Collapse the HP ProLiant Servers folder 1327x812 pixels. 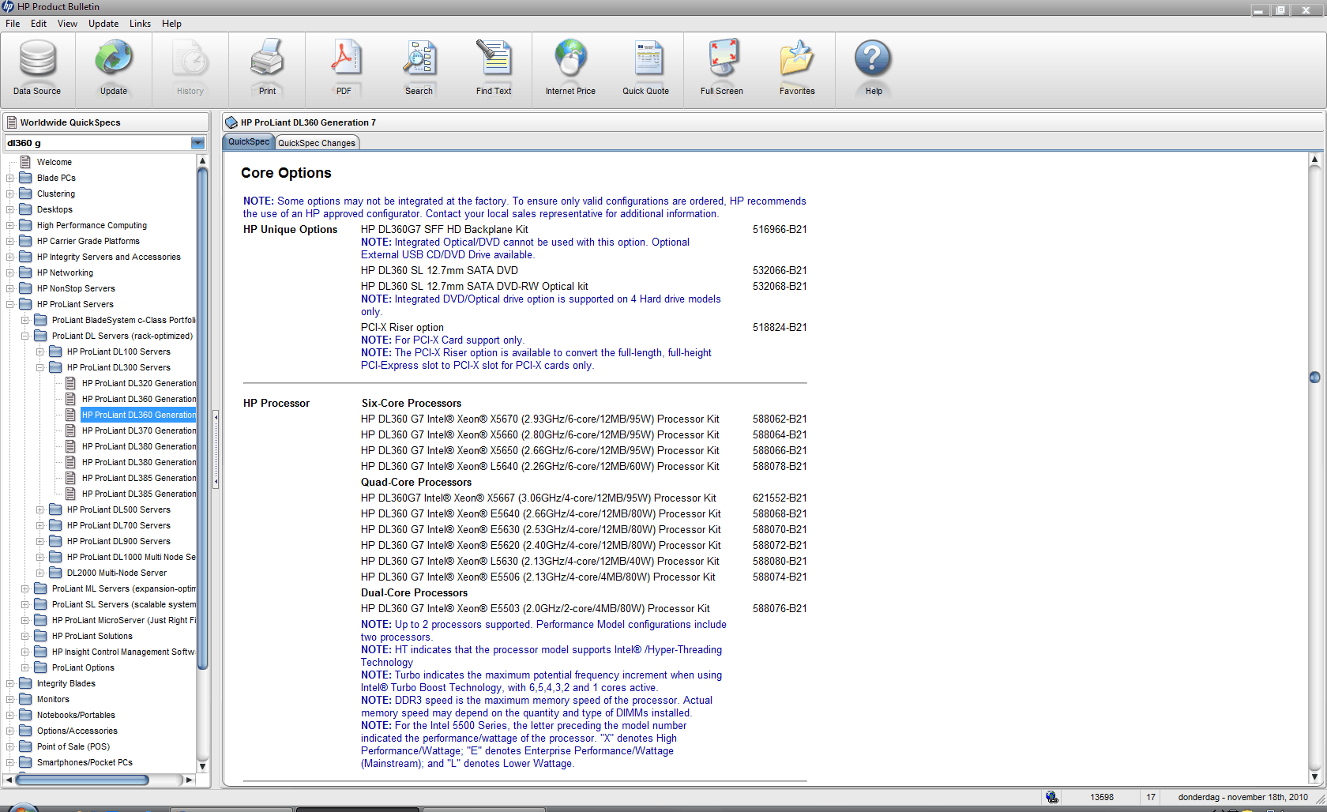tap(10, 304)
